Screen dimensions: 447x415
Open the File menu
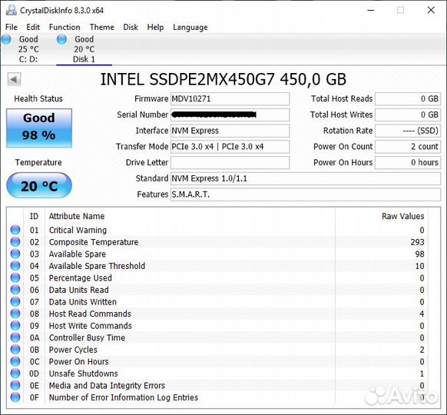coord(12,27)
